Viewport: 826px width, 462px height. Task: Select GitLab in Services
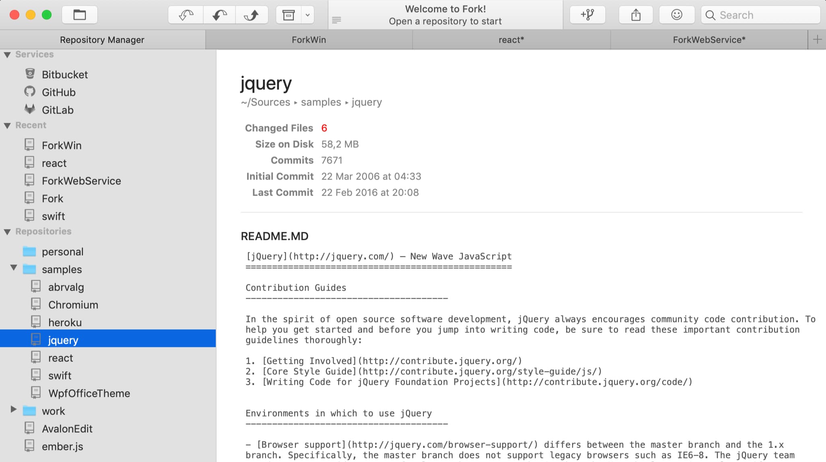pos(58,110)
